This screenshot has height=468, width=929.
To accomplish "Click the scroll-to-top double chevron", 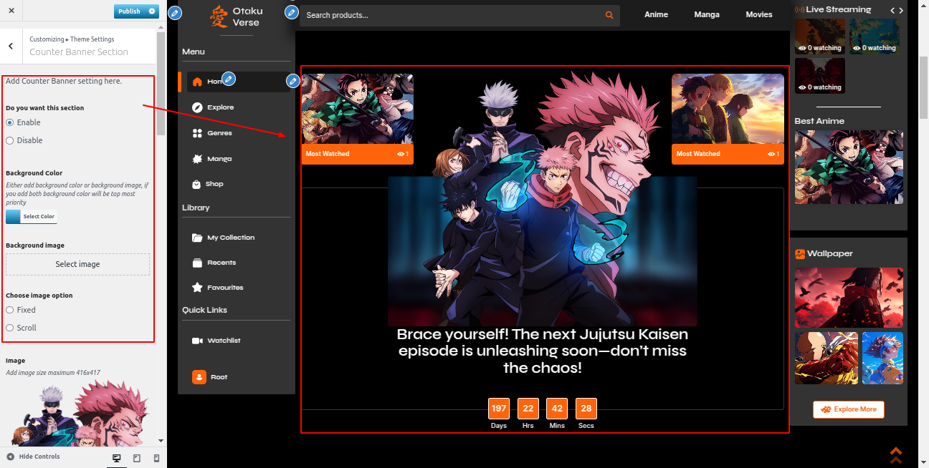I will click(x=895, y=455).
